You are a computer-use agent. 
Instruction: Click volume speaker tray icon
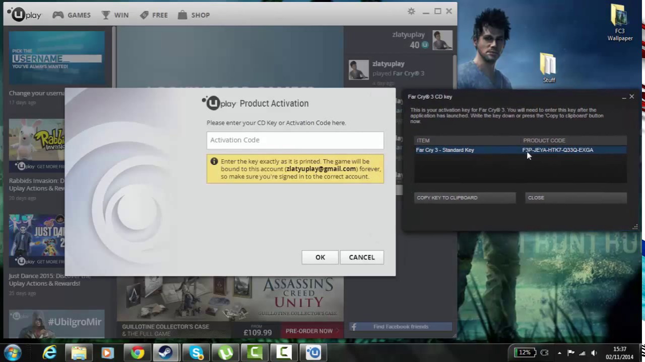594,353
